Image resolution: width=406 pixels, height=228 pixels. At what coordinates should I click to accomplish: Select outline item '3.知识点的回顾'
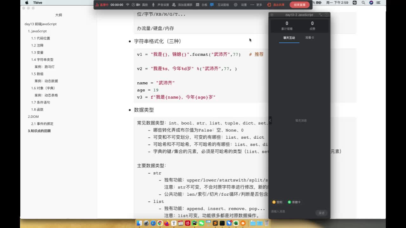pyautogui.click(x=39, y=131)
